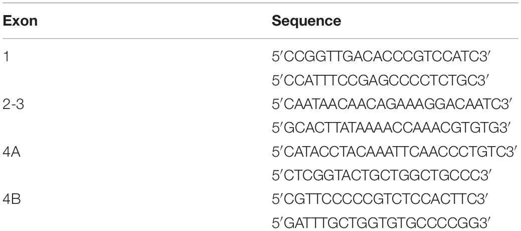Select the exon 1 row label
Viewport: 521px width, 231px height.
pyautogui.click(x=6, y=57)
